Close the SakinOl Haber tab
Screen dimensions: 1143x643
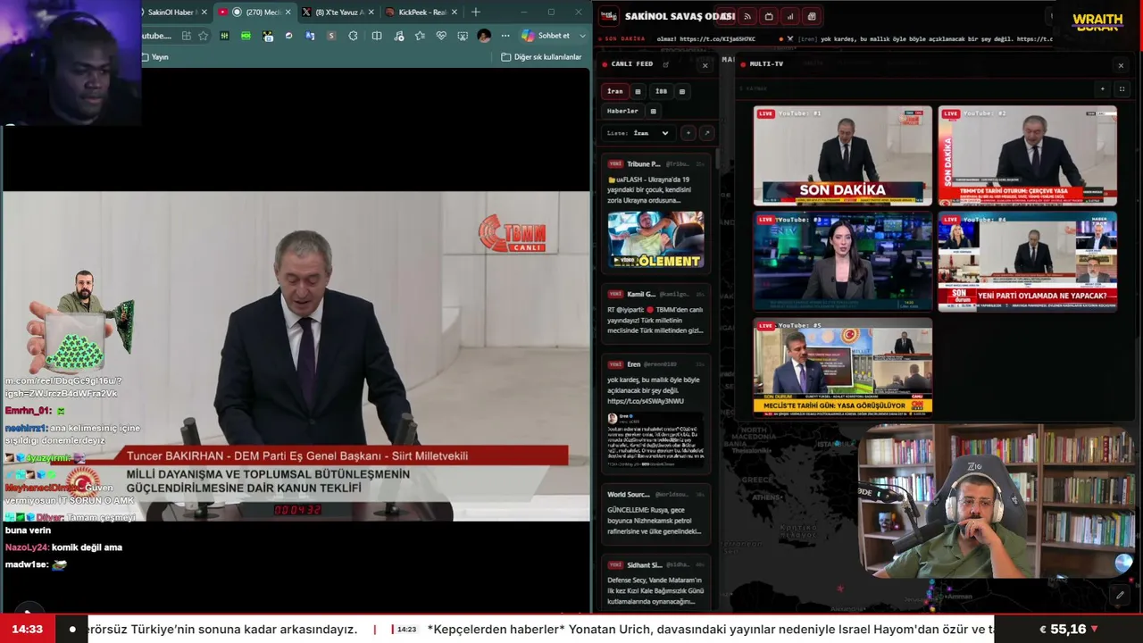(204, 13)
